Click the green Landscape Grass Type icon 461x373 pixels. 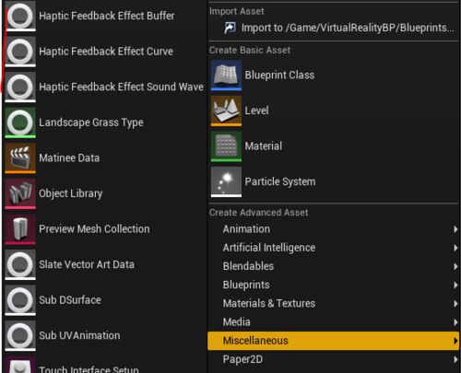(x=20, y=122)
